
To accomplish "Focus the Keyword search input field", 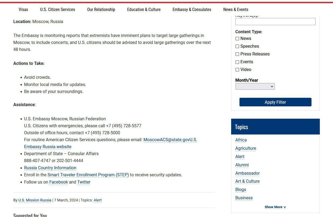I will coord(275,22).
